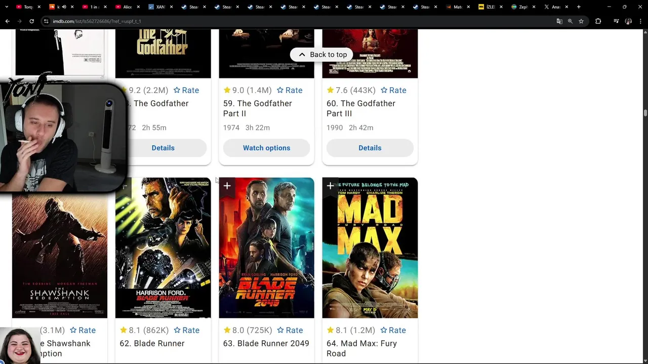Open Blade Runner 2049 poster image
648x364 pixels.
pyautogui.click(x=267, y=248)
